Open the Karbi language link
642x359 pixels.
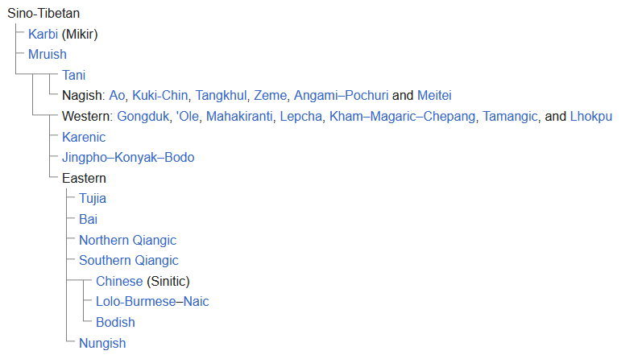43,34
